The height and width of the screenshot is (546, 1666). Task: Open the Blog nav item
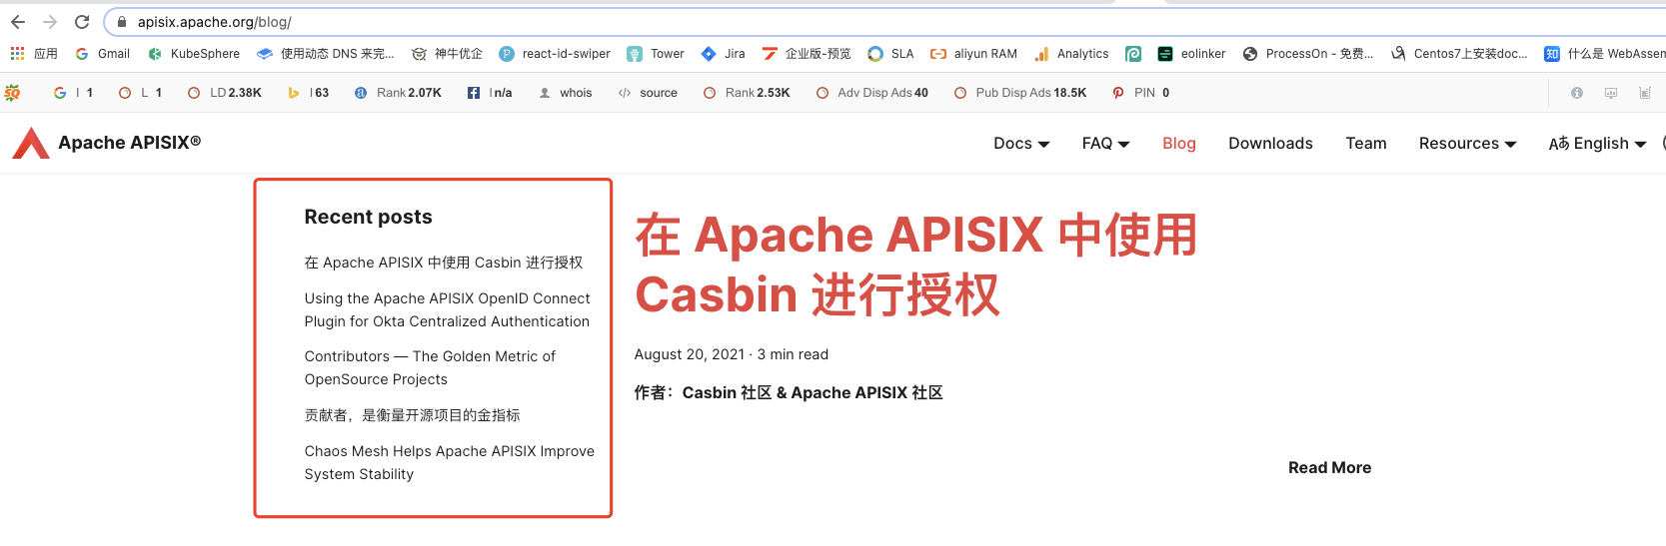click(1179, 144)
